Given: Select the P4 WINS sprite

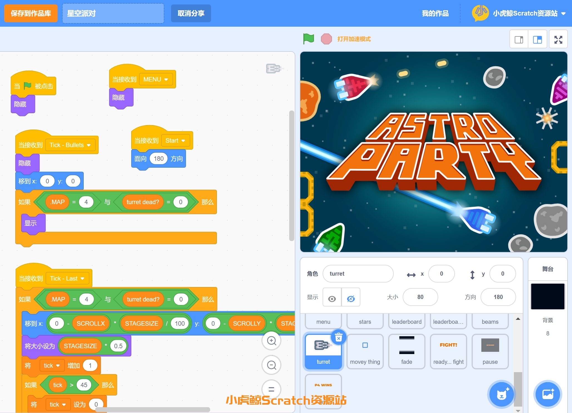Looking at the screenshot, I should point(323,392).
